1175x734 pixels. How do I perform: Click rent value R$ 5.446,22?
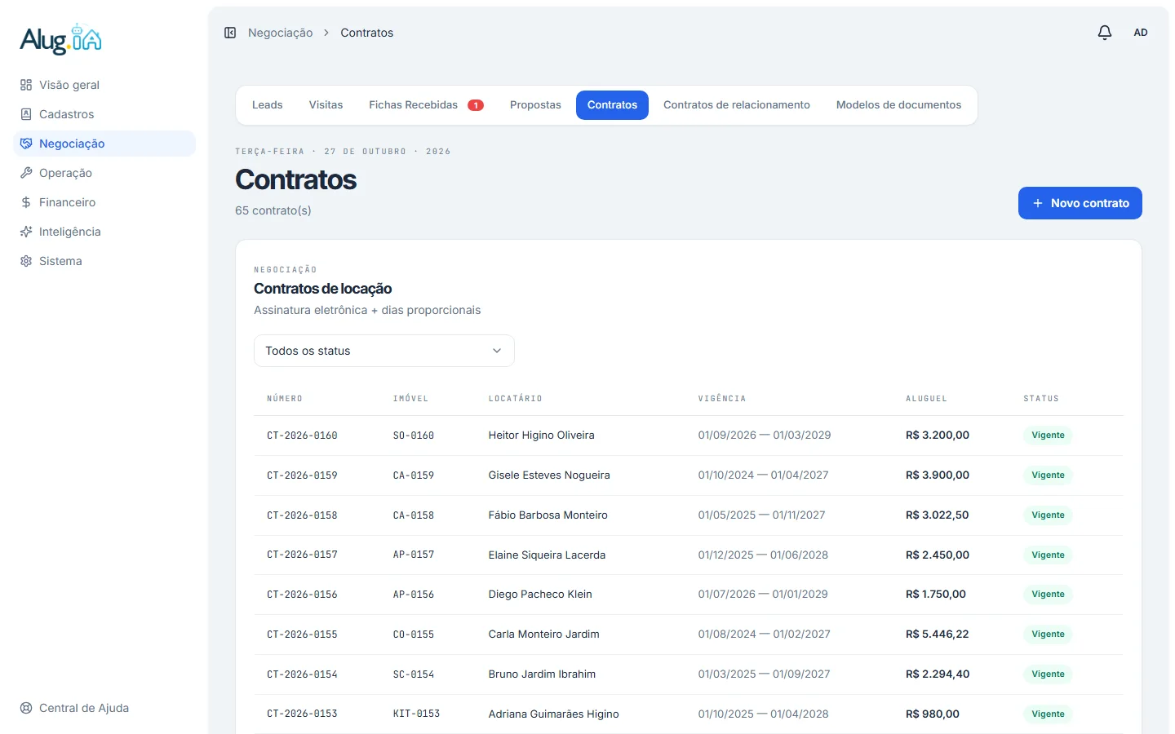click(x=938, y=635)
